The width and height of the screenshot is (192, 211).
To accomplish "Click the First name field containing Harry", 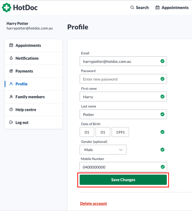I will (123, 97).
